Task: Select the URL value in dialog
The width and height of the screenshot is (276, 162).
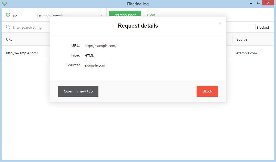Action: point(101,46)
